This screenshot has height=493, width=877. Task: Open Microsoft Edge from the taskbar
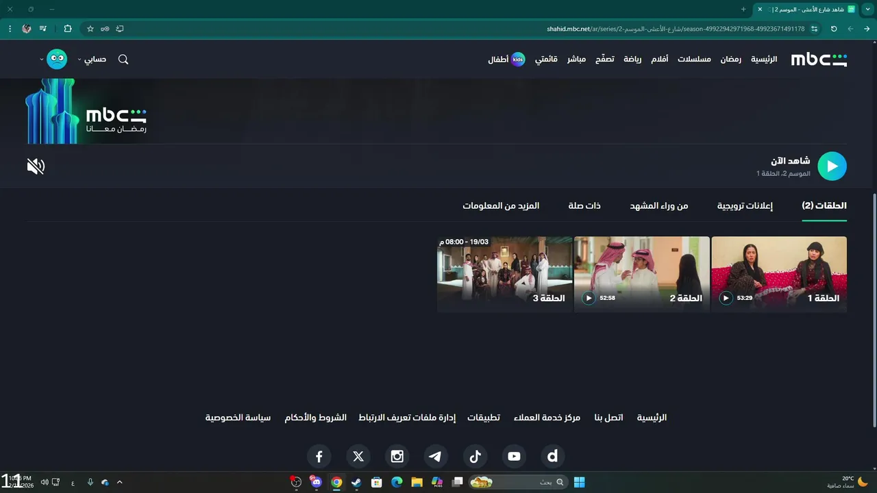click(397, 482)
